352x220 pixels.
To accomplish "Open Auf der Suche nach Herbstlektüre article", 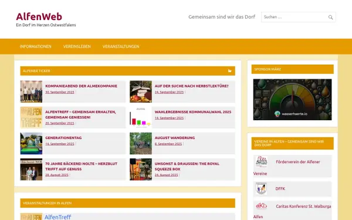I will pos(191,86).
